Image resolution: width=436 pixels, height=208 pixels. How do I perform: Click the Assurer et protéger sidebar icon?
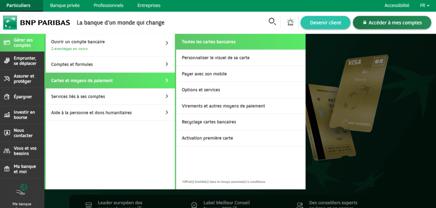[x=7, y=79]
